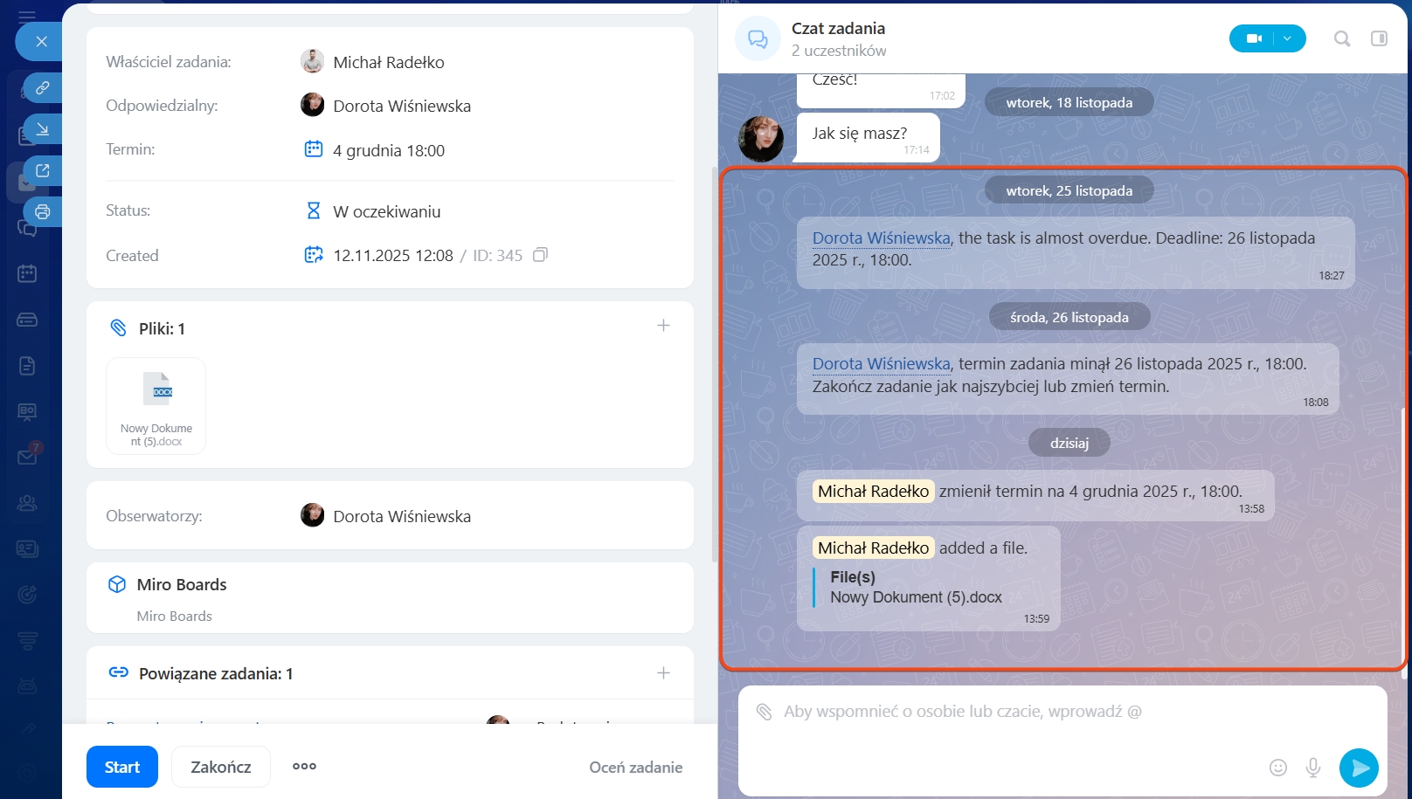Add a file with plus in Pliki section

coord(663,326)
